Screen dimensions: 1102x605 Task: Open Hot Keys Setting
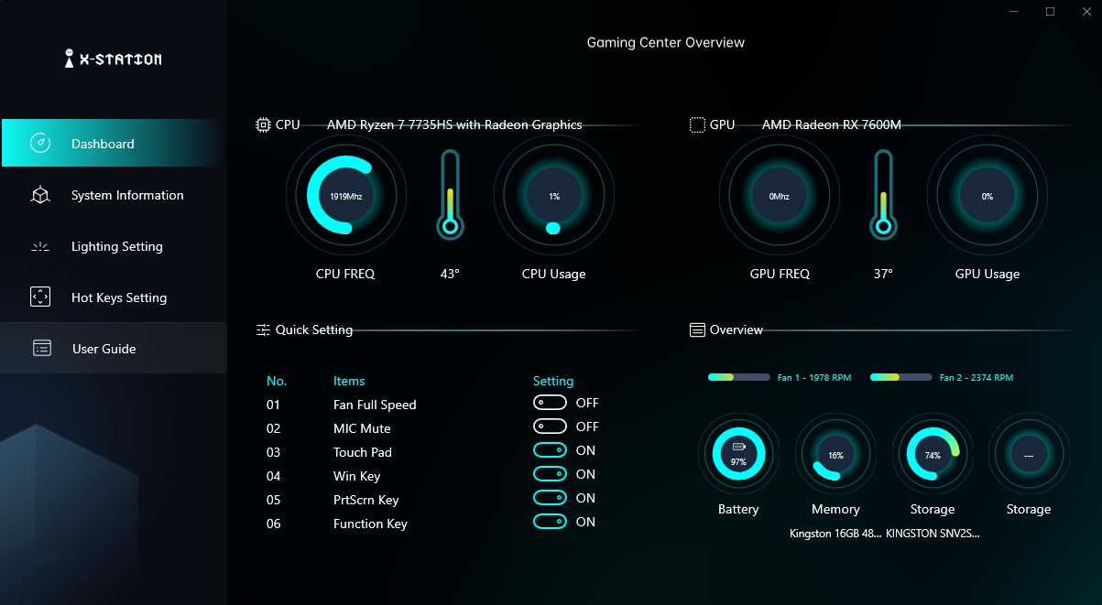pos(114,297)
